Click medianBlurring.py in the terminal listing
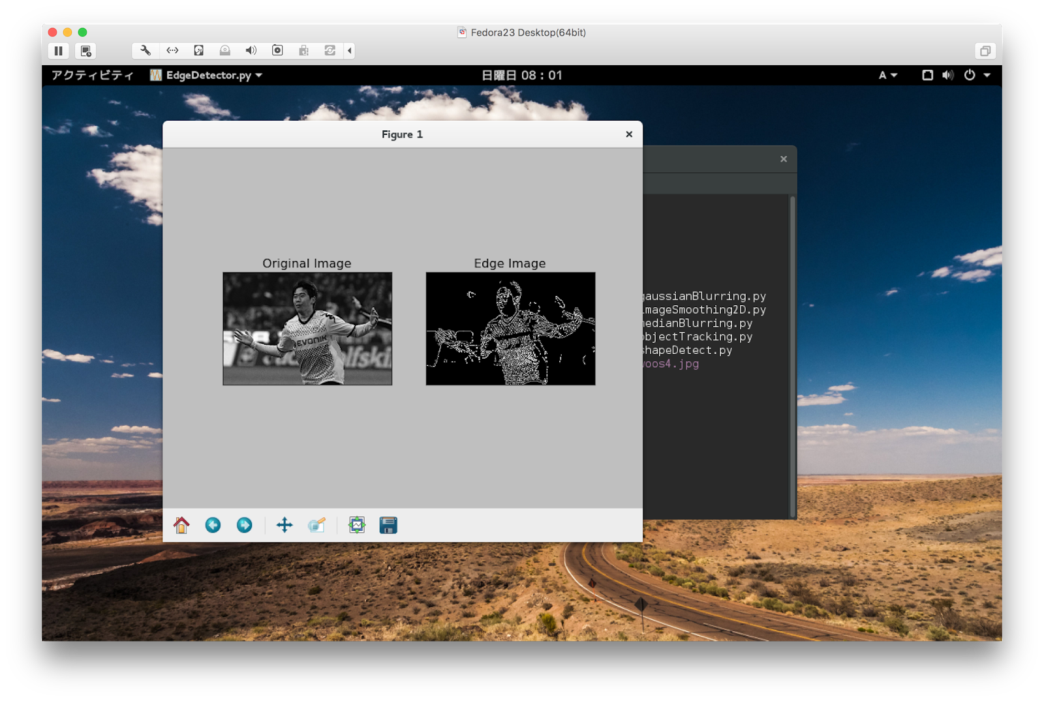Viewport: 1044px width, 701px height. tap(698, 323)
